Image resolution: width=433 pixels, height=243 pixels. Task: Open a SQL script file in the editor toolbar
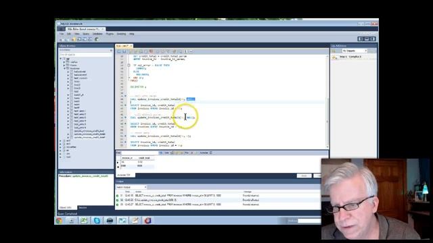(119, 51)
